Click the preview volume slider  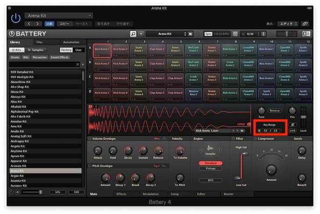point(32,192)
